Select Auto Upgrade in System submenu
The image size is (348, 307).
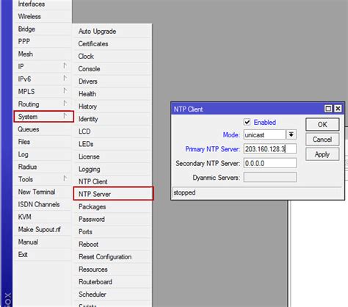click(112, 32)
